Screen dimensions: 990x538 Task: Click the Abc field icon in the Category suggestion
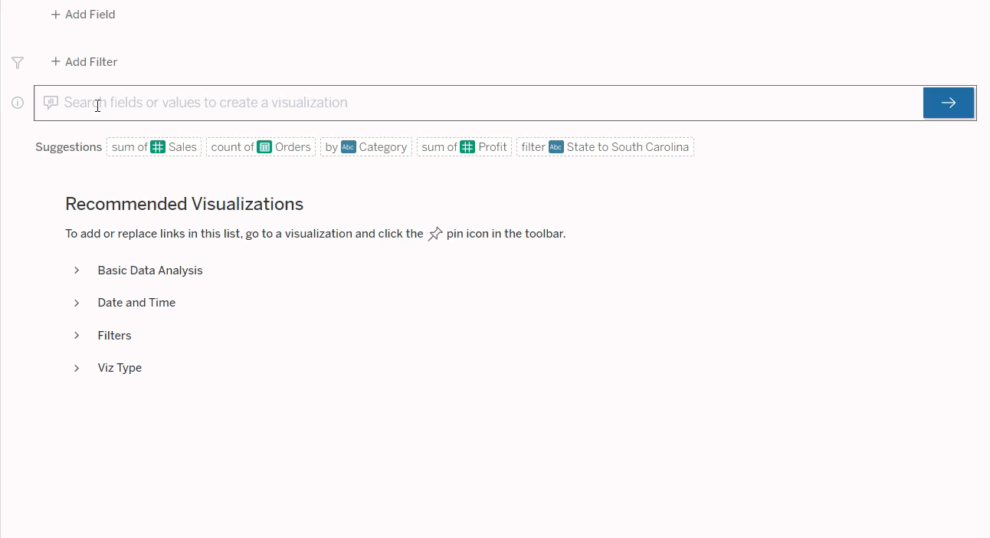349,146
